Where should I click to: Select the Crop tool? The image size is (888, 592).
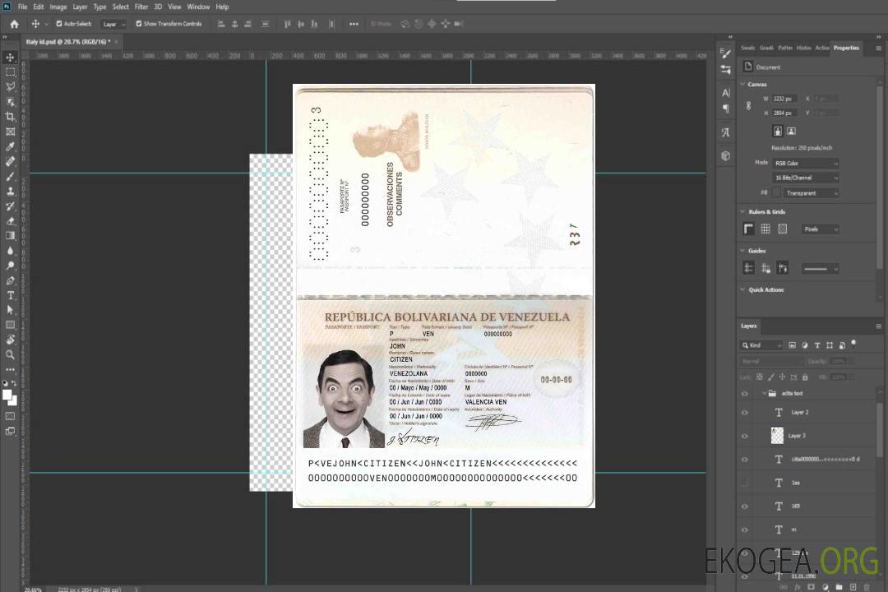coord(10,117)
